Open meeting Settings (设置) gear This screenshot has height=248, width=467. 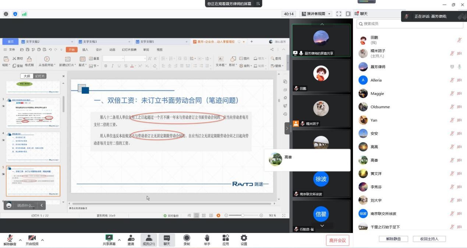(244, 238)
